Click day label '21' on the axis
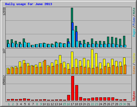Image resolution: width=137 pixels, height=107 pixels. pyautogui.click(x=88, y=104)
